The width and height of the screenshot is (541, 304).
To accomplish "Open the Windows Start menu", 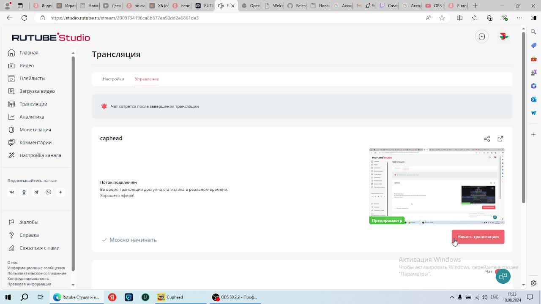I will 8,297.
